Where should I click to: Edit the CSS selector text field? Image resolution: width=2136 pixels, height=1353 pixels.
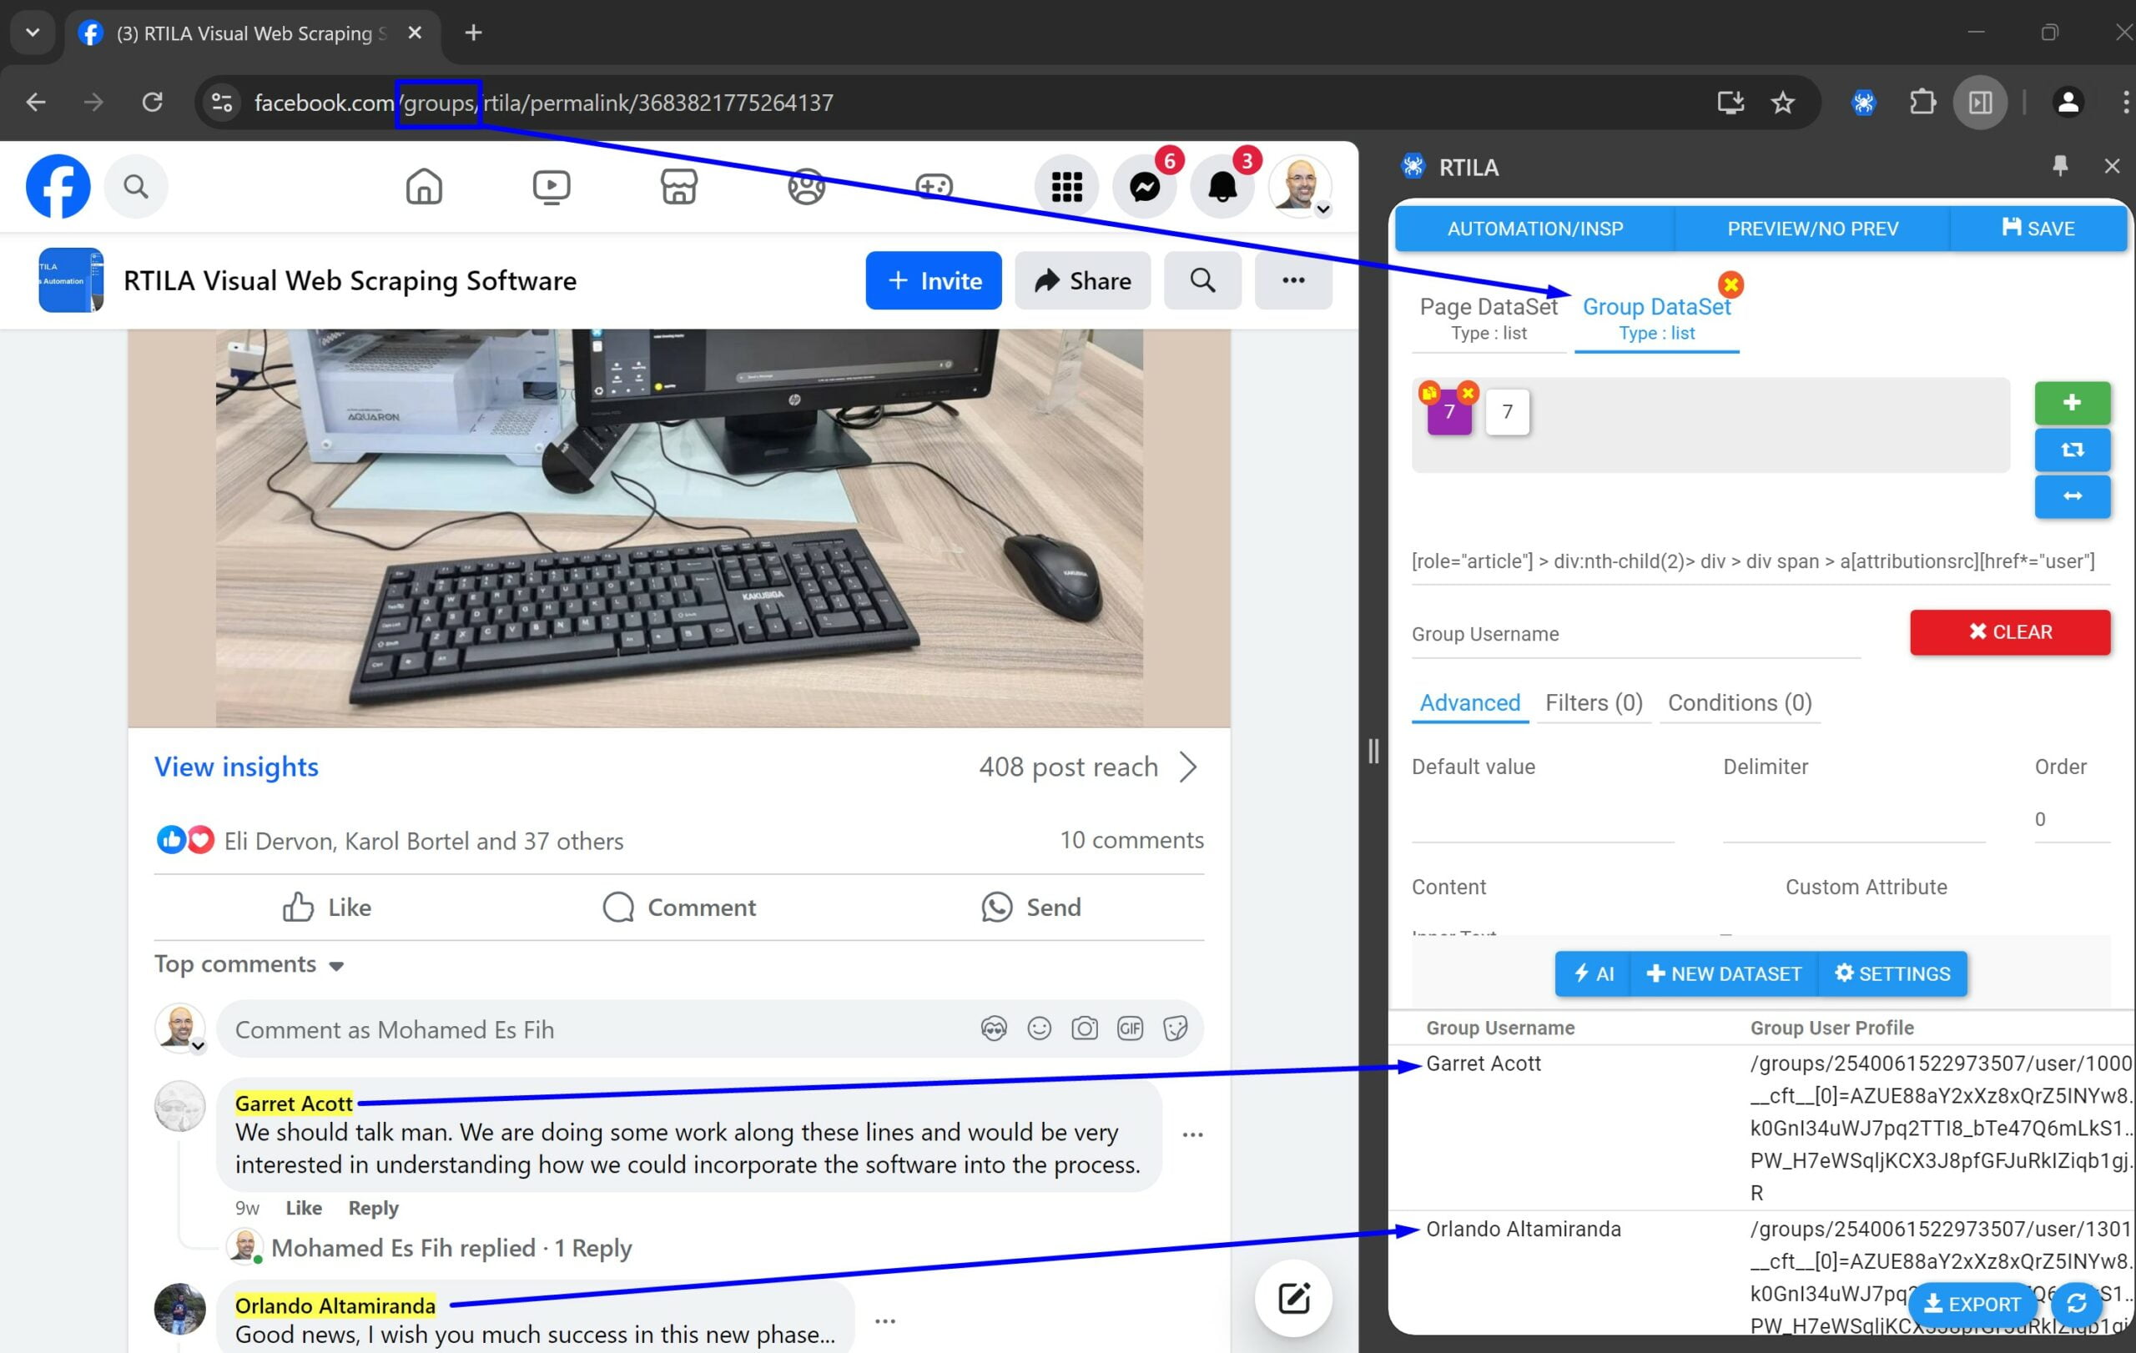click(x=1761, y=561)
